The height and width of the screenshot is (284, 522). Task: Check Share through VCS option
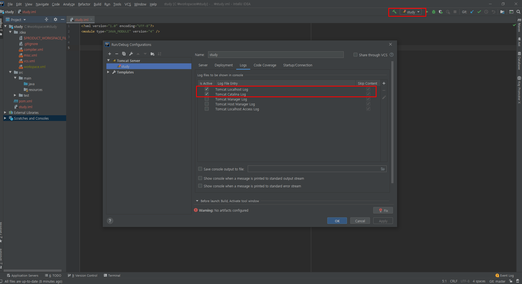[355, 55]
